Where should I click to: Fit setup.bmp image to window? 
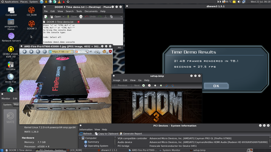(x=161, y=85)
